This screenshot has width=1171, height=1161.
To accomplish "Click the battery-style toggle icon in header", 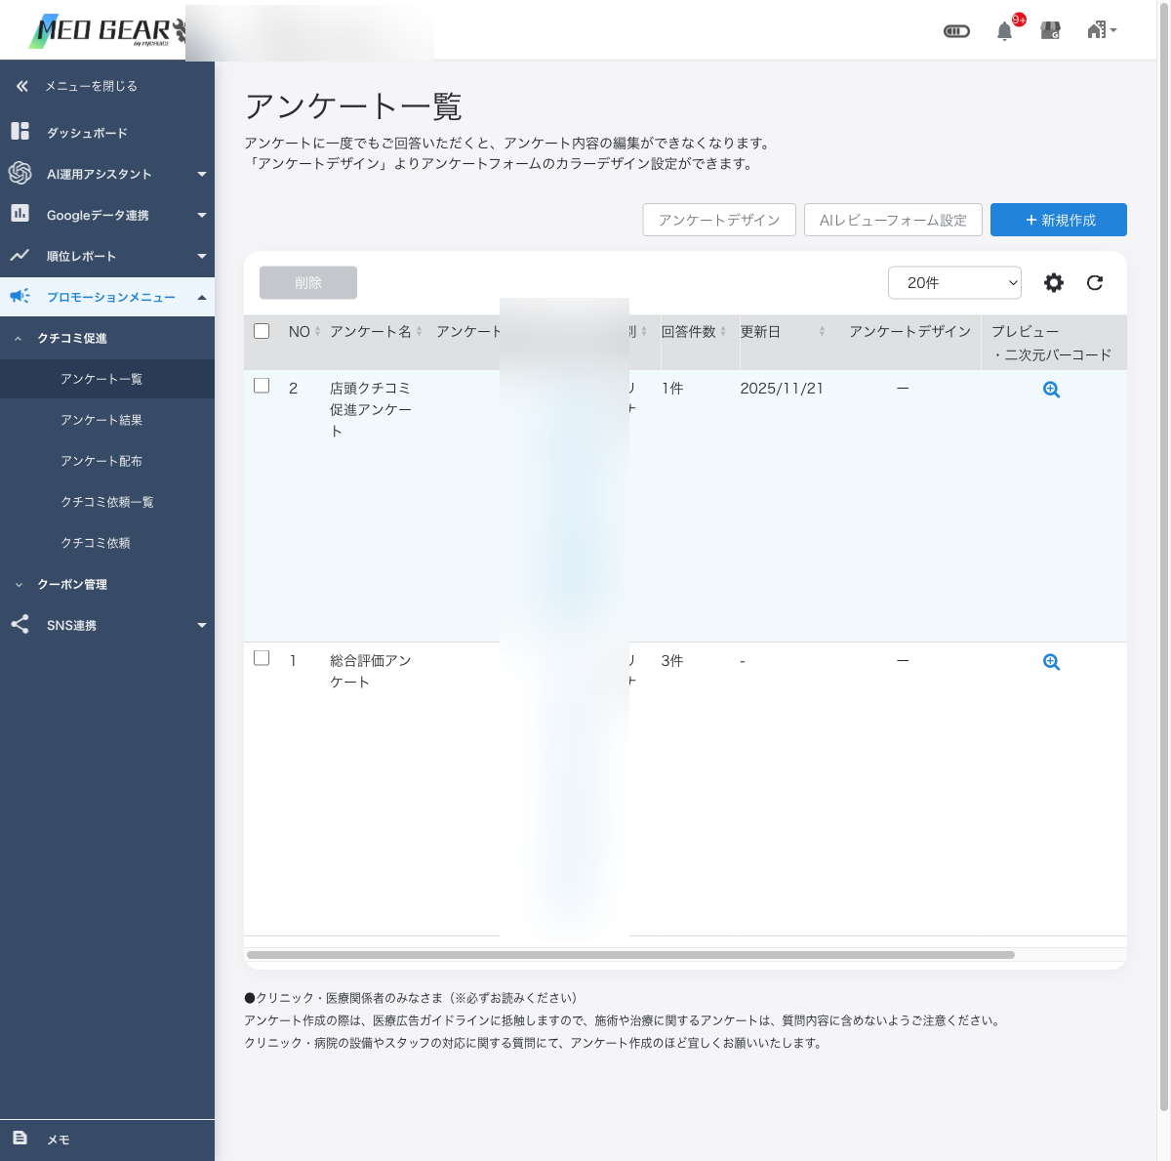I will tap(956, 31).
